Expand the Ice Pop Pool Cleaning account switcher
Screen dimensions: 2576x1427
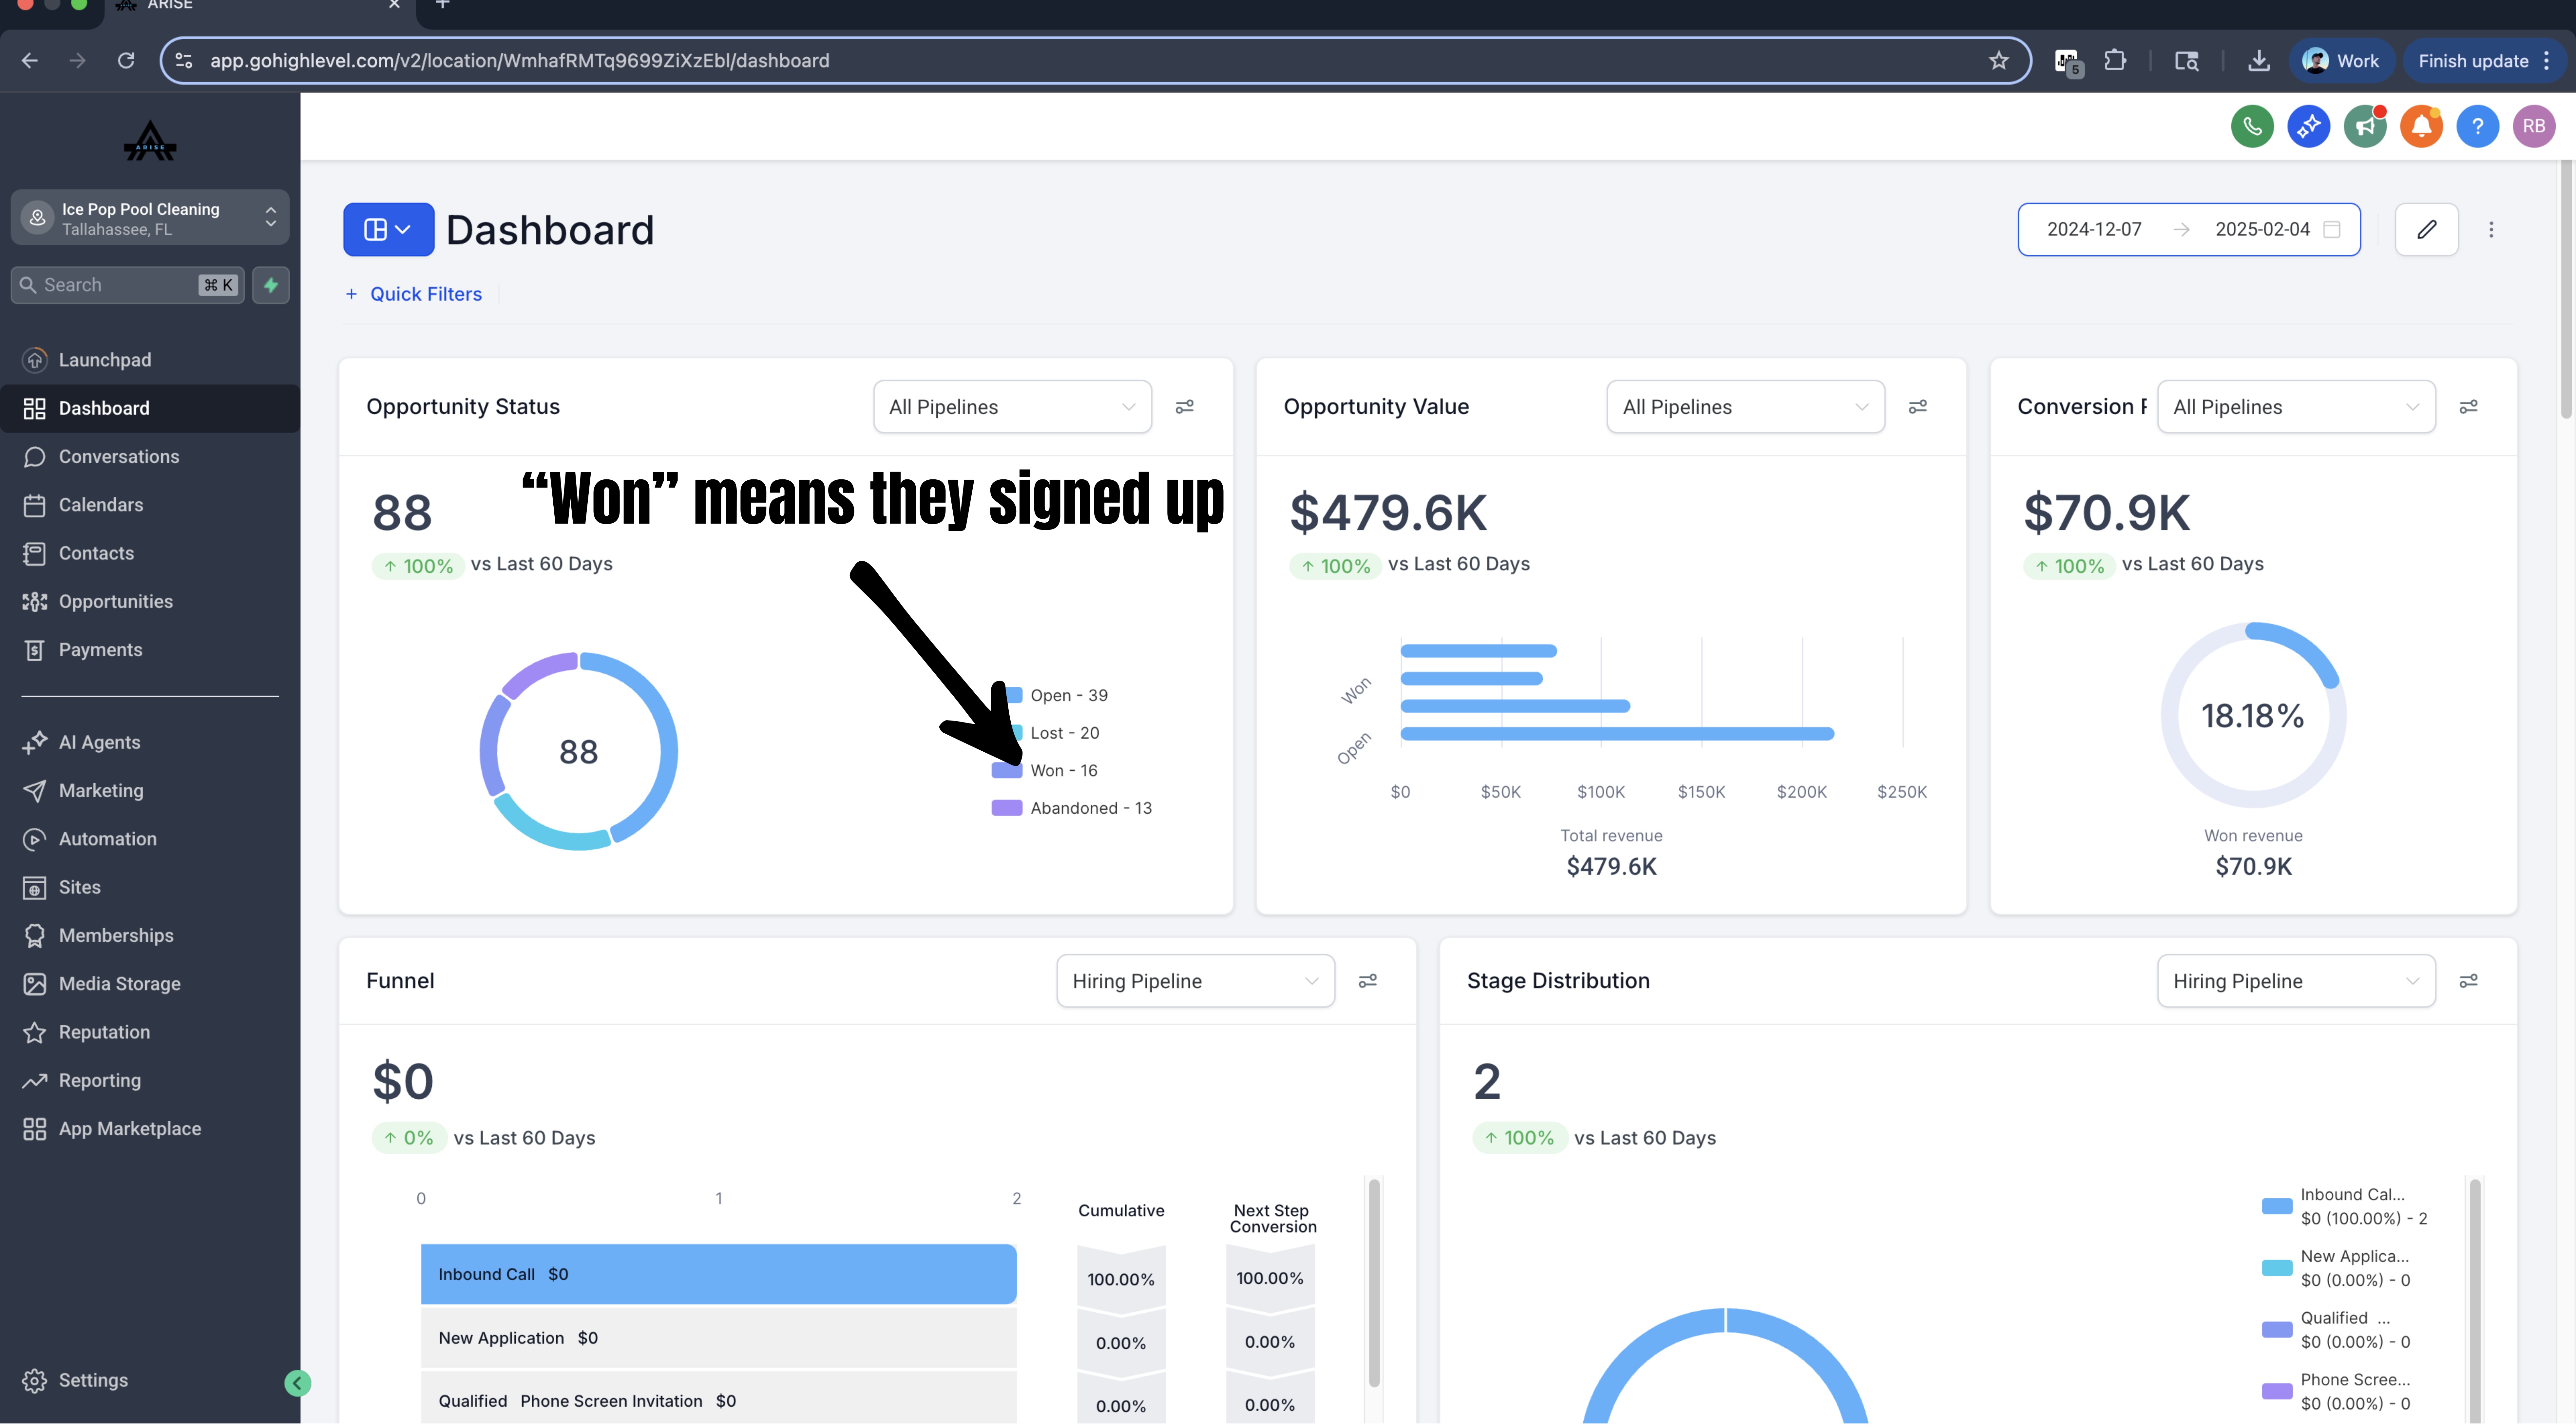150,218
